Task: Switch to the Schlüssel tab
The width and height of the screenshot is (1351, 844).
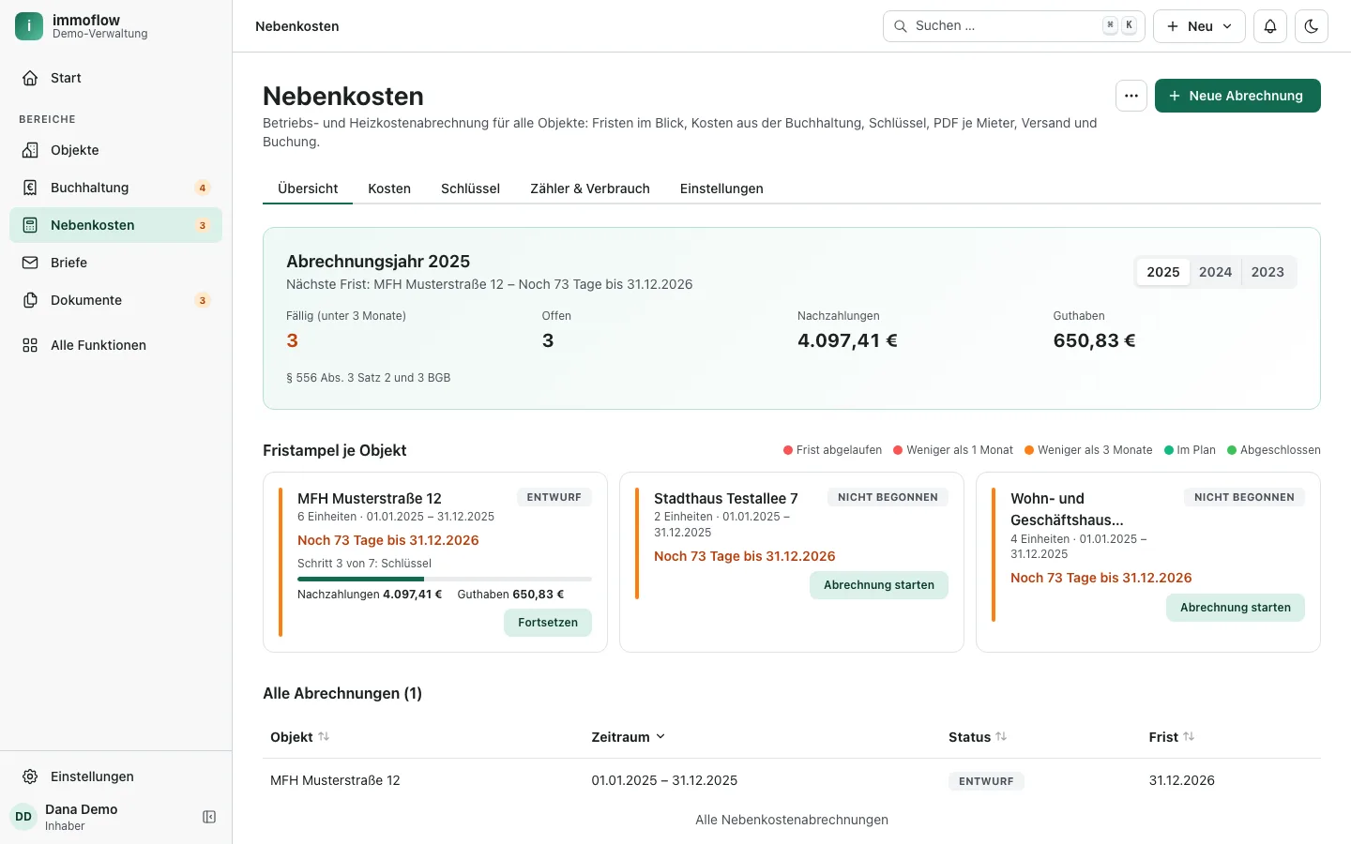Action: (470, 188)
